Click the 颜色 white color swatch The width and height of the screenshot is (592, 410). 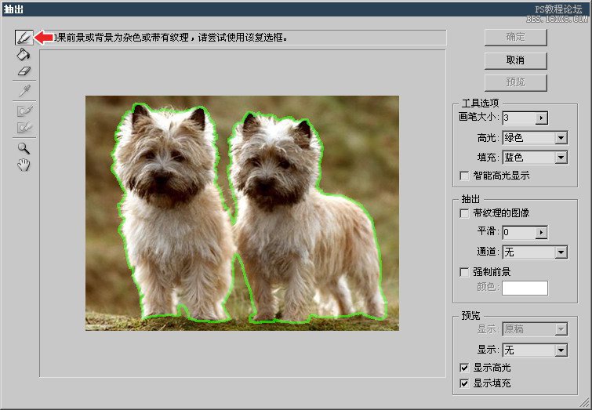pos(525,288)
